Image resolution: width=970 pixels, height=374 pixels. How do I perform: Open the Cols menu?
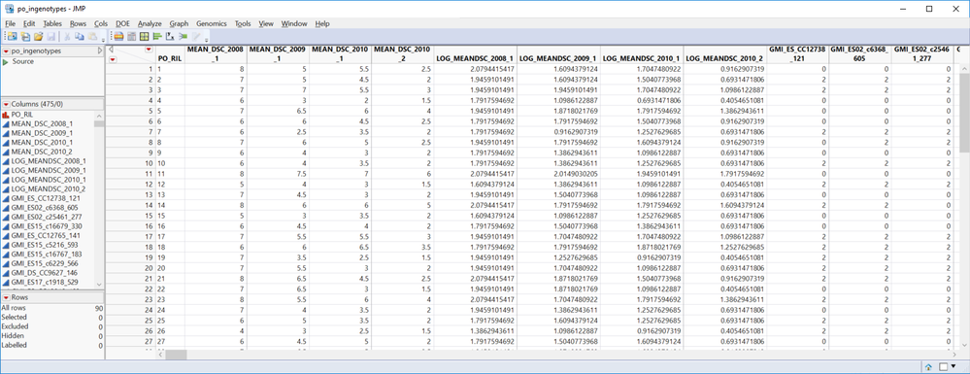101,23
